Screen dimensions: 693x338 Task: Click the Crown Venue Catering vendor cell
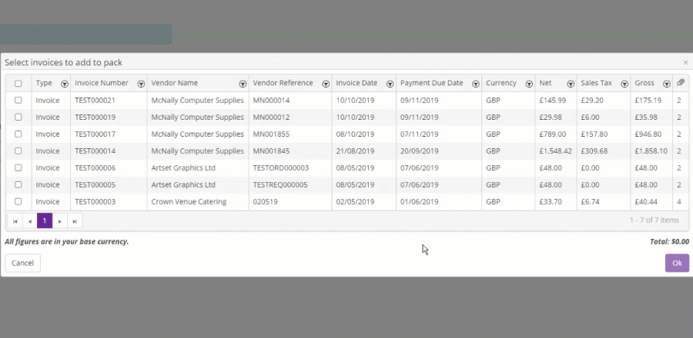(x=189, y=201)
